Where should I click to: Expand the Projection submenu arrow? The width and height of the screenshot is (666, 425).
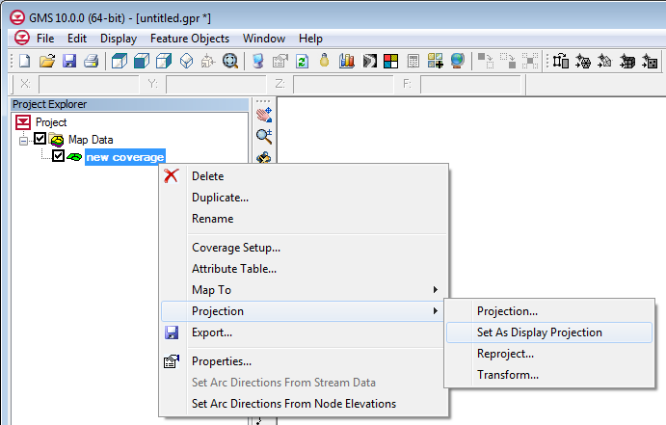[436, 310]
